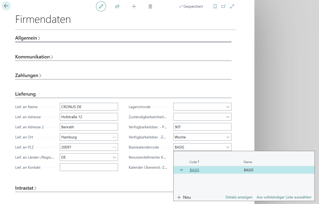Click Details anzeigen link
The width and height of the screenshot is (319, 204).
(239, 197)
